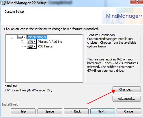Viewport: 144px width, 118px height.
Task: Select the MindManager feature label
Action: tap(37, 37)
